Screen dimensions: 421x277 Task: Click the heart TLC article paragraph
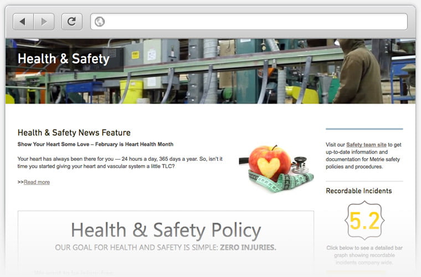pos(120,162)
